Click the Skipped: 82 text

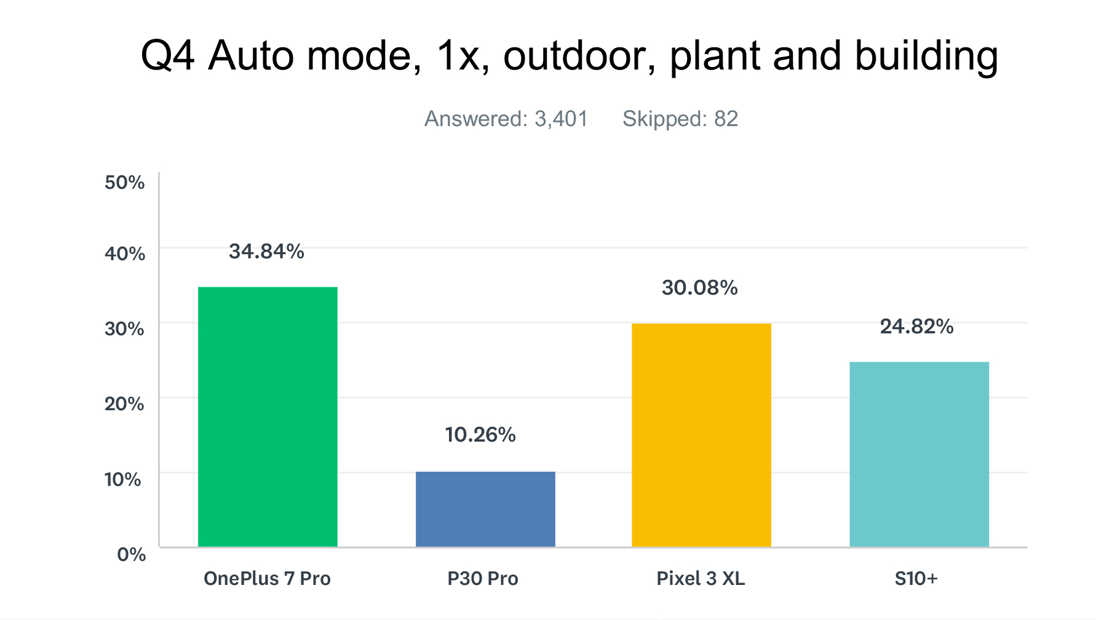pos(680,119)
